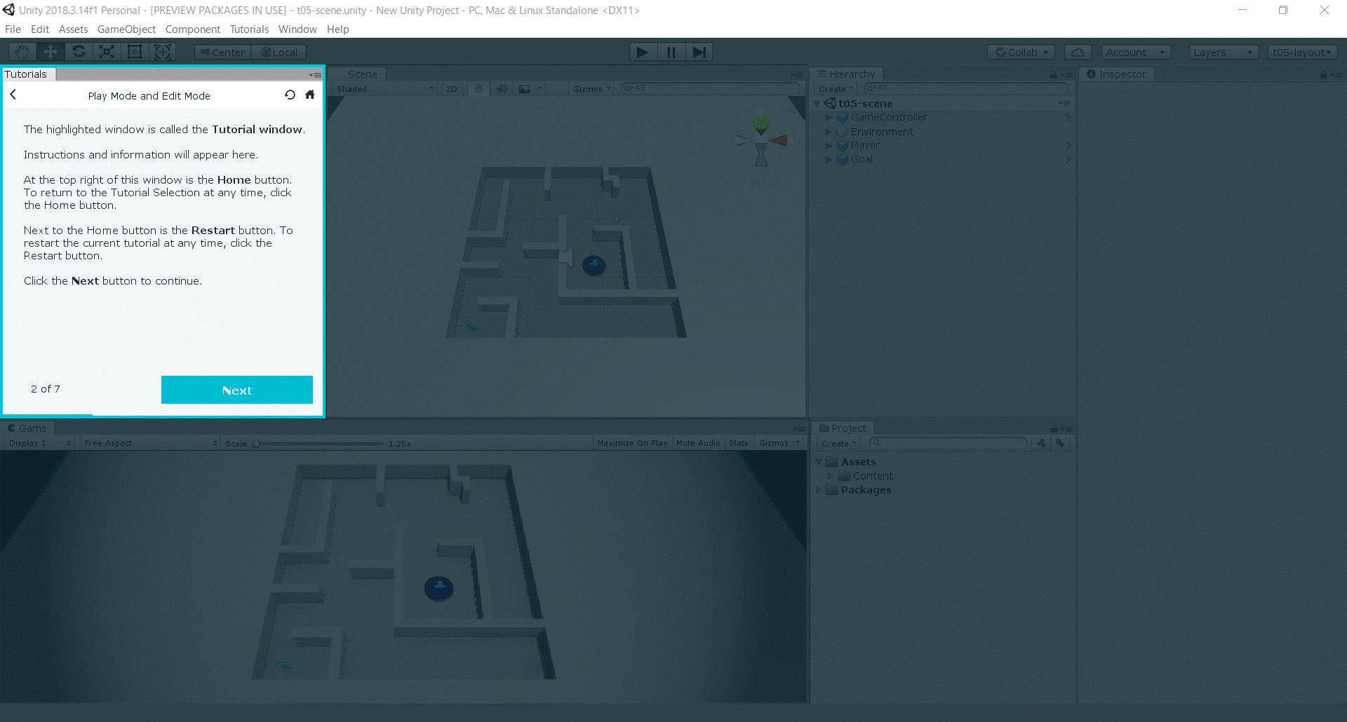The width and height of the screenshot is (1347, 722).
Task: Adjust the Game view Scale slider
Action: [x=257, y=444]
